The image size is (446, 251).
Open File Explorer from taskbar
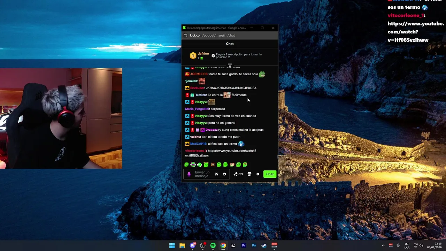pos(182,245)
